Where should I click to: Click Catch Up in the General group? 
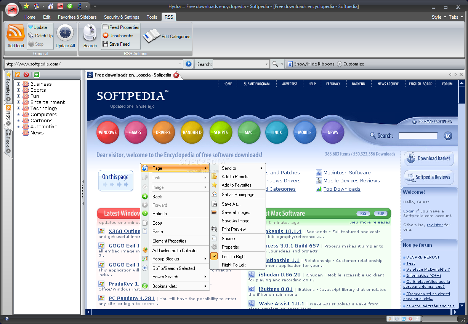pos(40,36)
